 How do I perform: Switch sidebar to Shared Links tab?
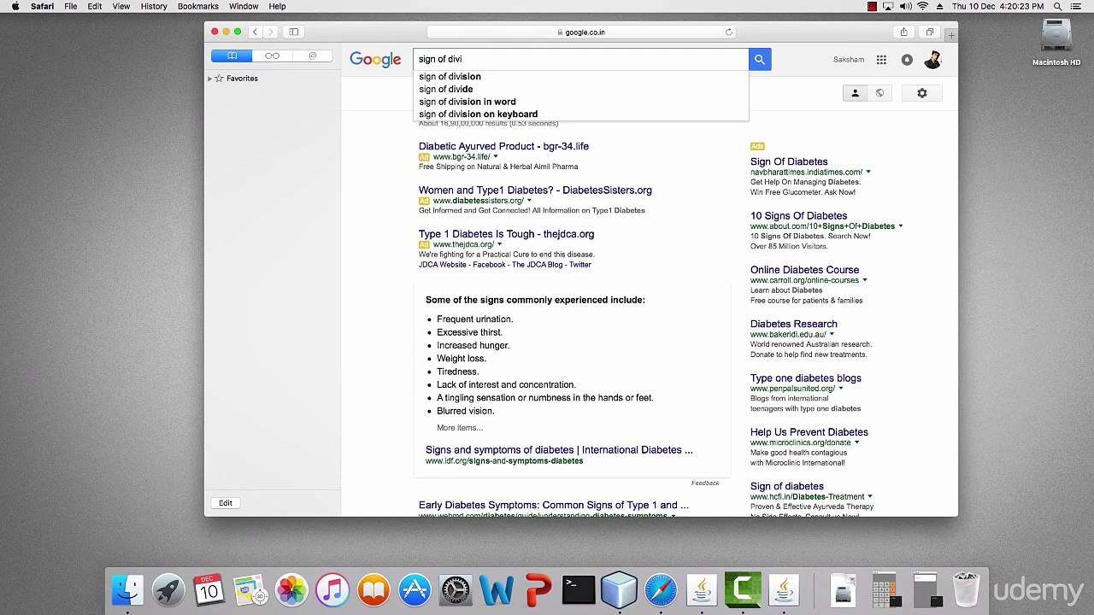click(x=313, y=56)
